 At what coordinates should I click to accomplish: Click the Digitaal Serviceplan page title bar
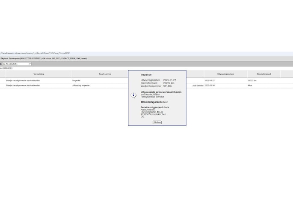pos(44,58)
